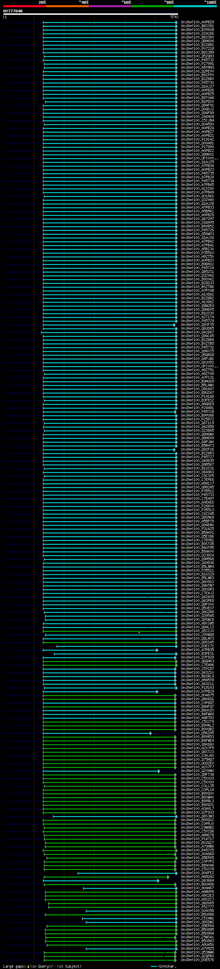Select hit UniRef100_B8AFQ7
The width and height of the screenshot is (220, 969).
coord(197,706)
